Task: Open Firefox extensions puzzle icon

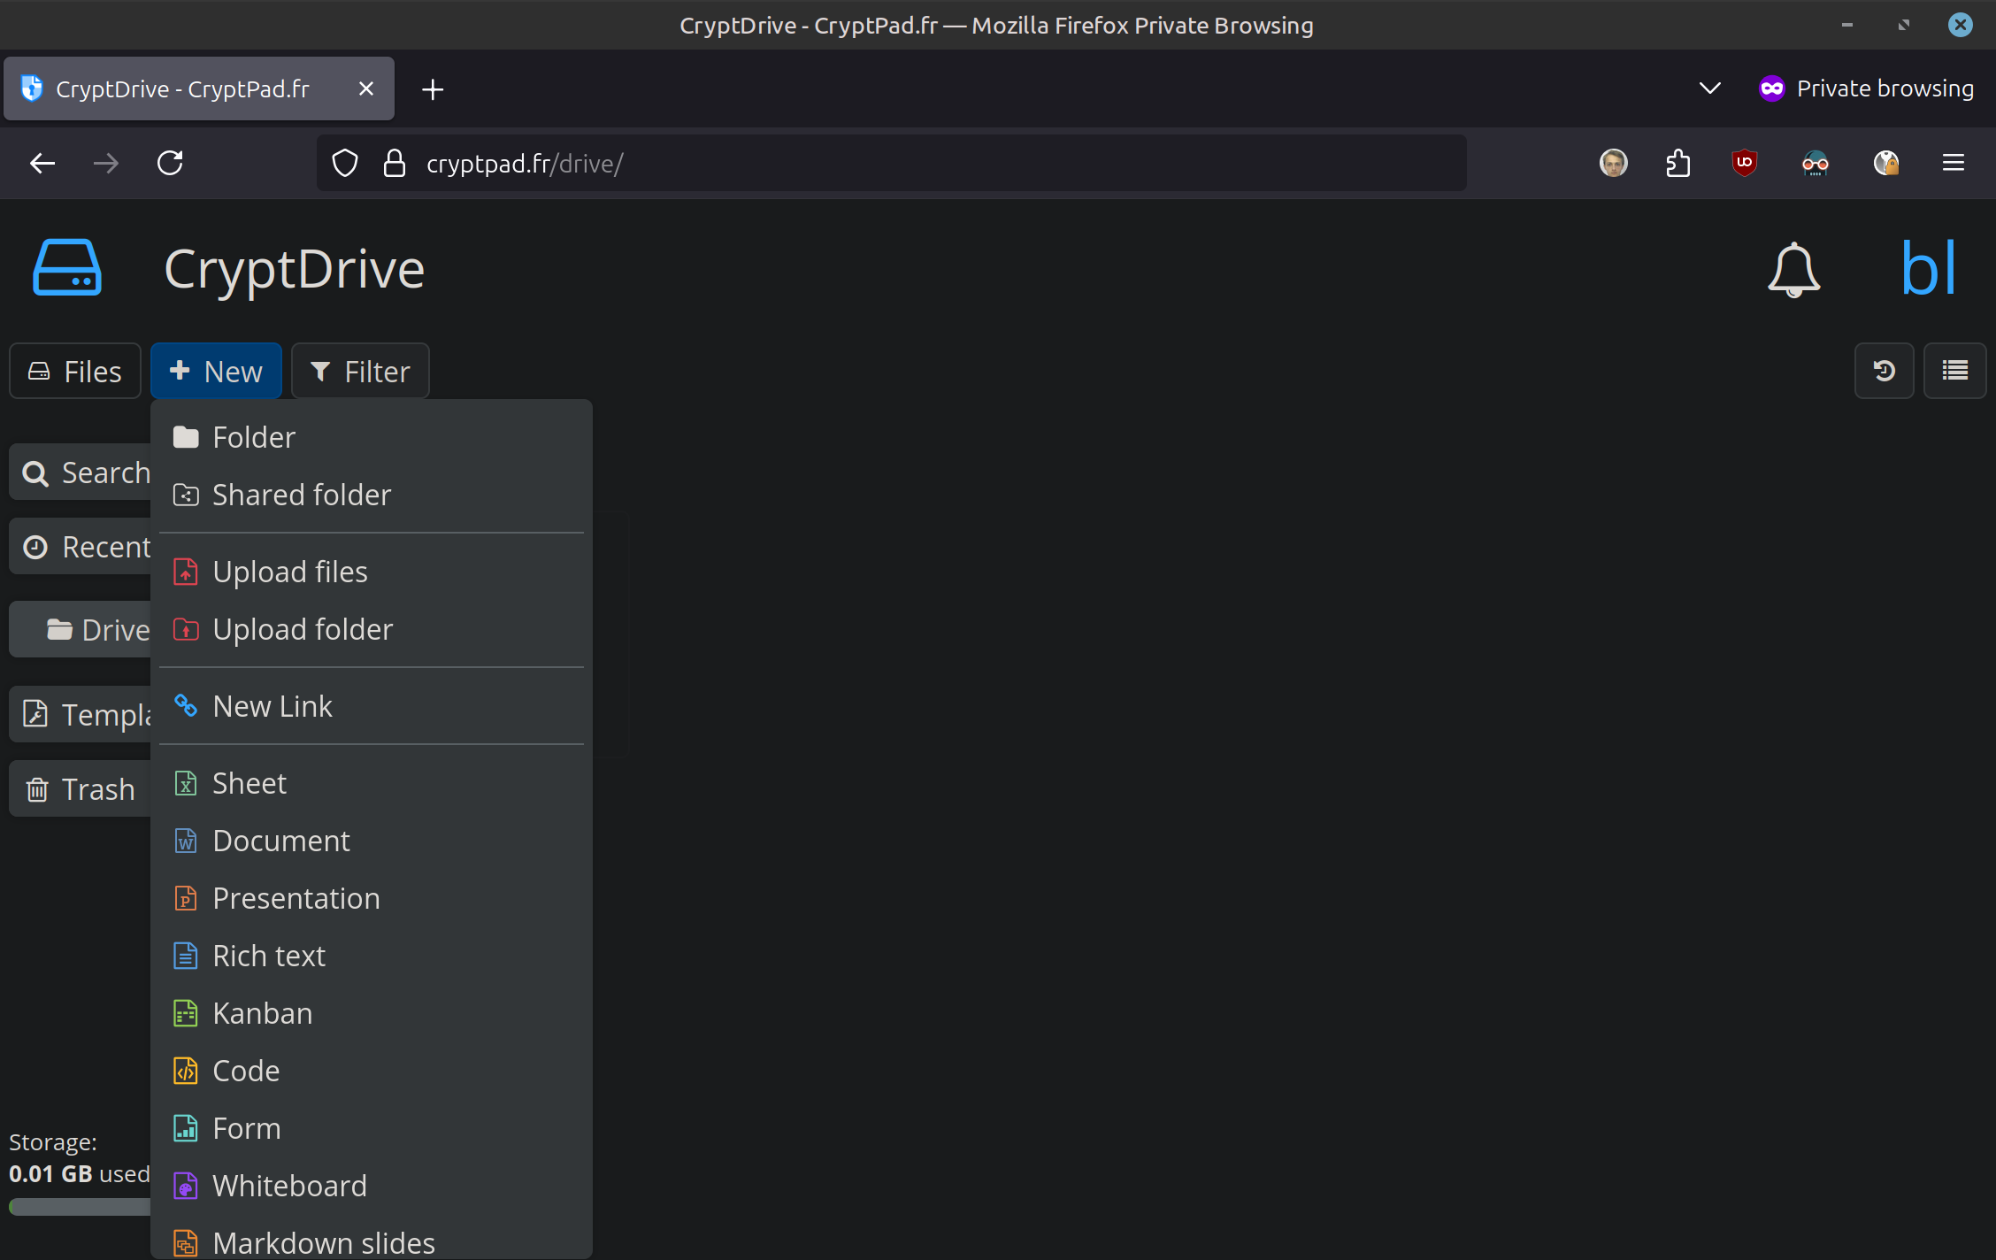Action: coord(1677,163)
